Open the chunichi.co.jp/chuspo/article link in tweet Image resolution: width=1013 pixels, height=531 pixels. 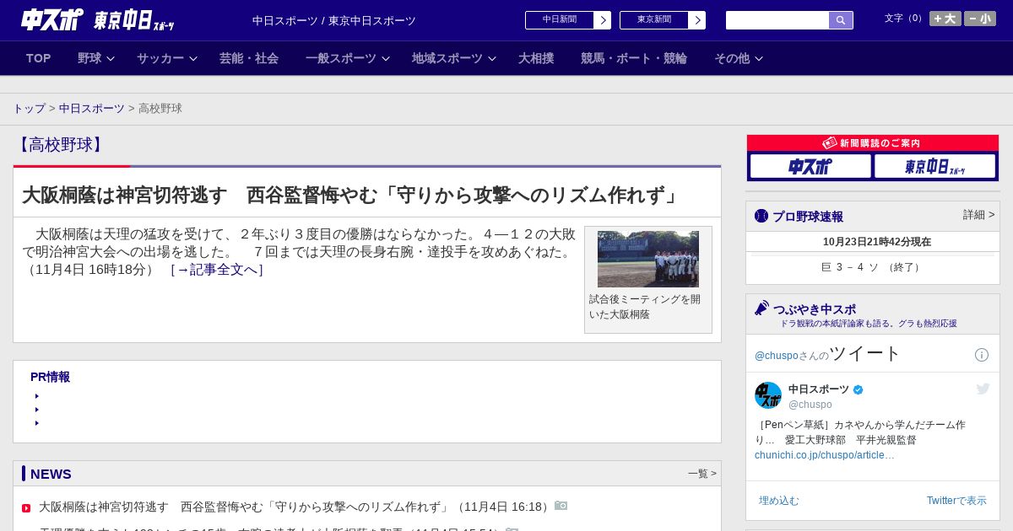click(x=825, y=455)
